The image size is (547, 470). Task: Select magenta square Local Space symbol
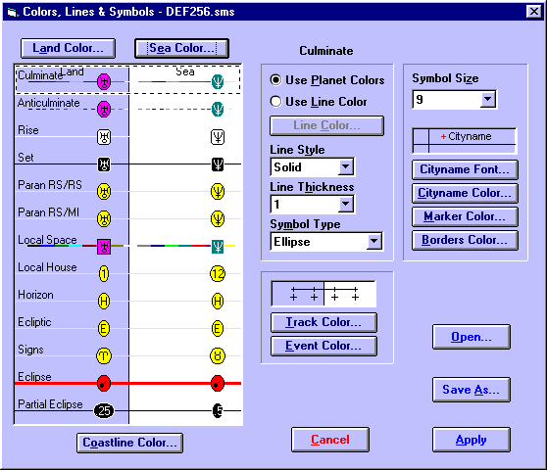coord(104,247)
